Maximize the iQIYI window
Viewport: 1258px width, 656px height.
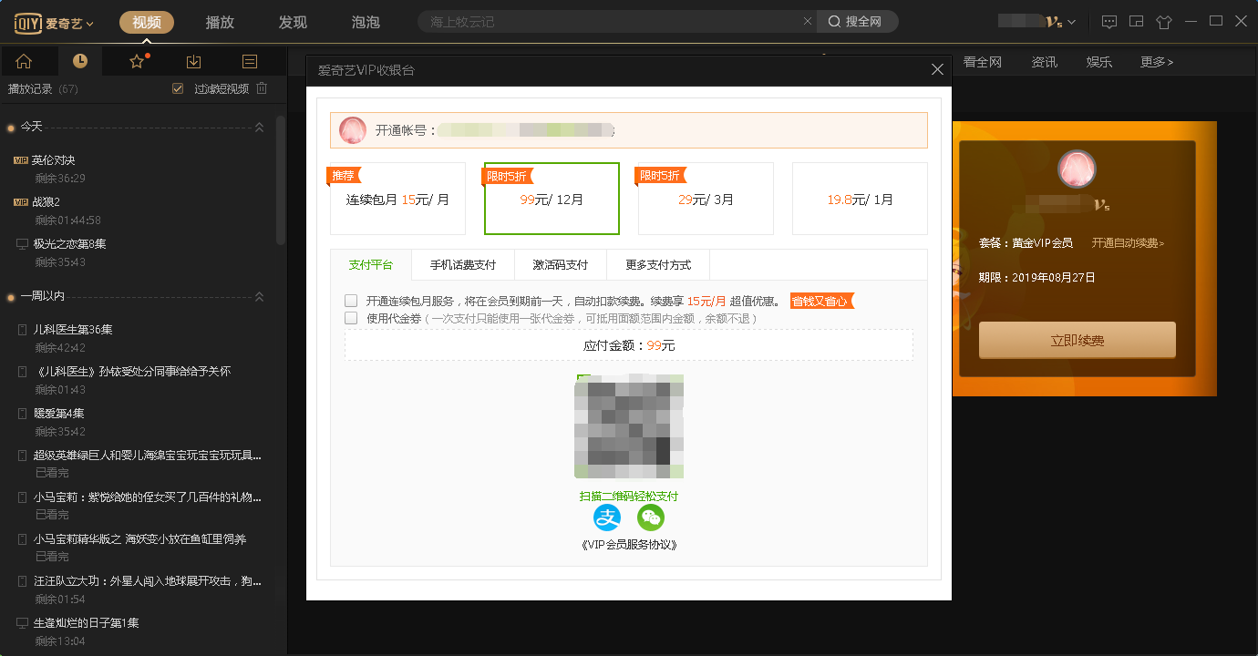pos(1215,21)
